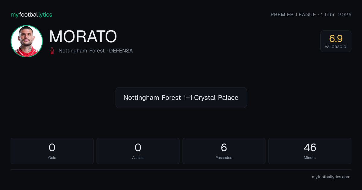Click the myfootballytics.com footer link
This screenshot has width=362, height=190.
pos(331,177)
